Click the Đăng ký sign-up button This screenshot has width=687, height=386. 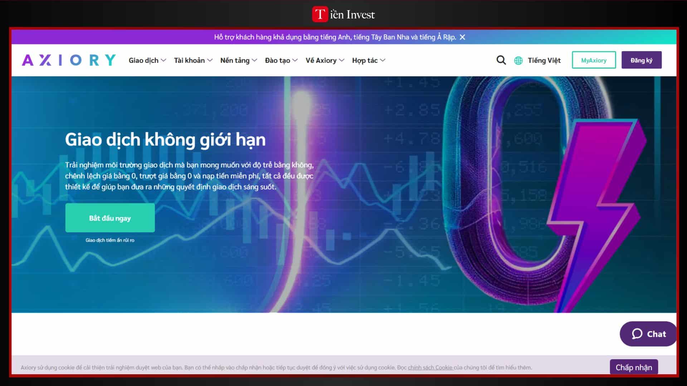pyautogui.click(x=641, y=60)
